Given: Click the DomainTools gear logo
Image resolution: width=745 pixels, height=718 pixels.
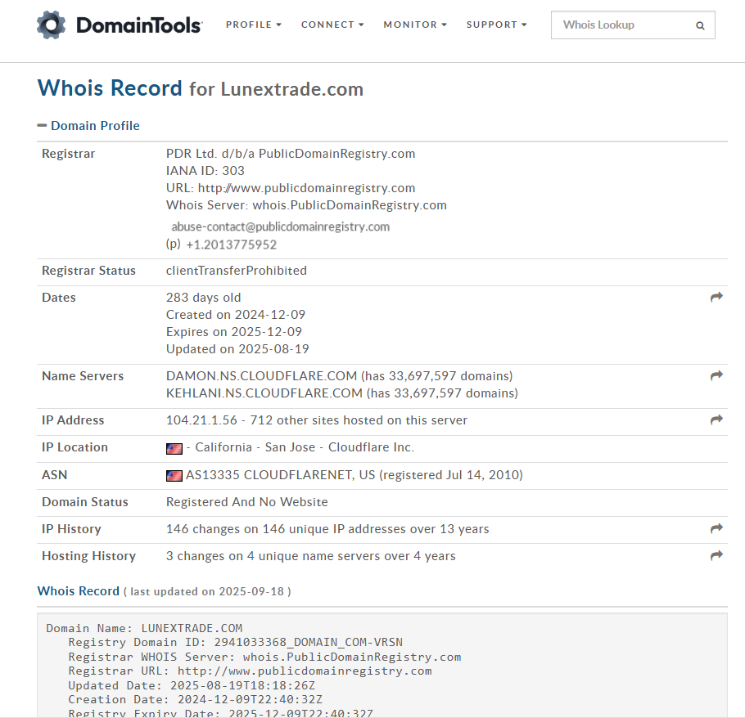Looking at the screenshot, I should click(x=51, y=25).
